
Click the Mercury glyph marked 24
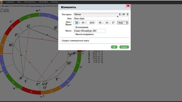click(37, 84)
